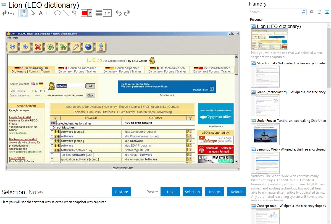Open the Personal tab in Flamory panel
331x224 pixels.
[x=256, y=20]
